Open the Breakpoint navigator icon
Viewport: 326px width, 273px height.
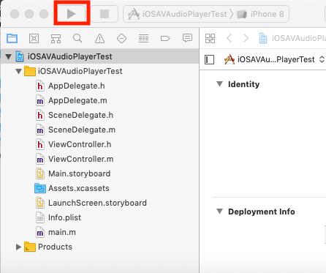(165, 38)
